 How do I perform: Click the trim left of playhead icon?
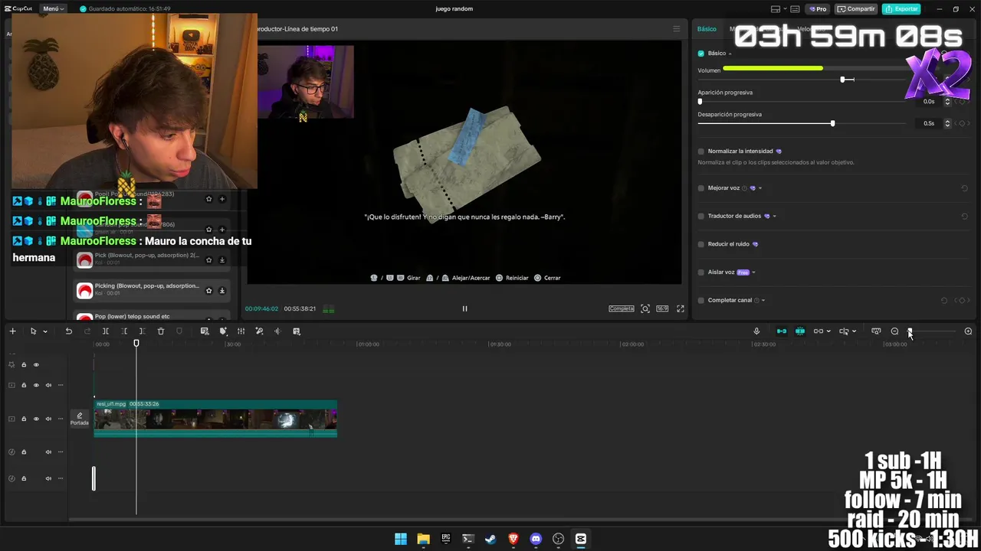[x=124, y=331]
